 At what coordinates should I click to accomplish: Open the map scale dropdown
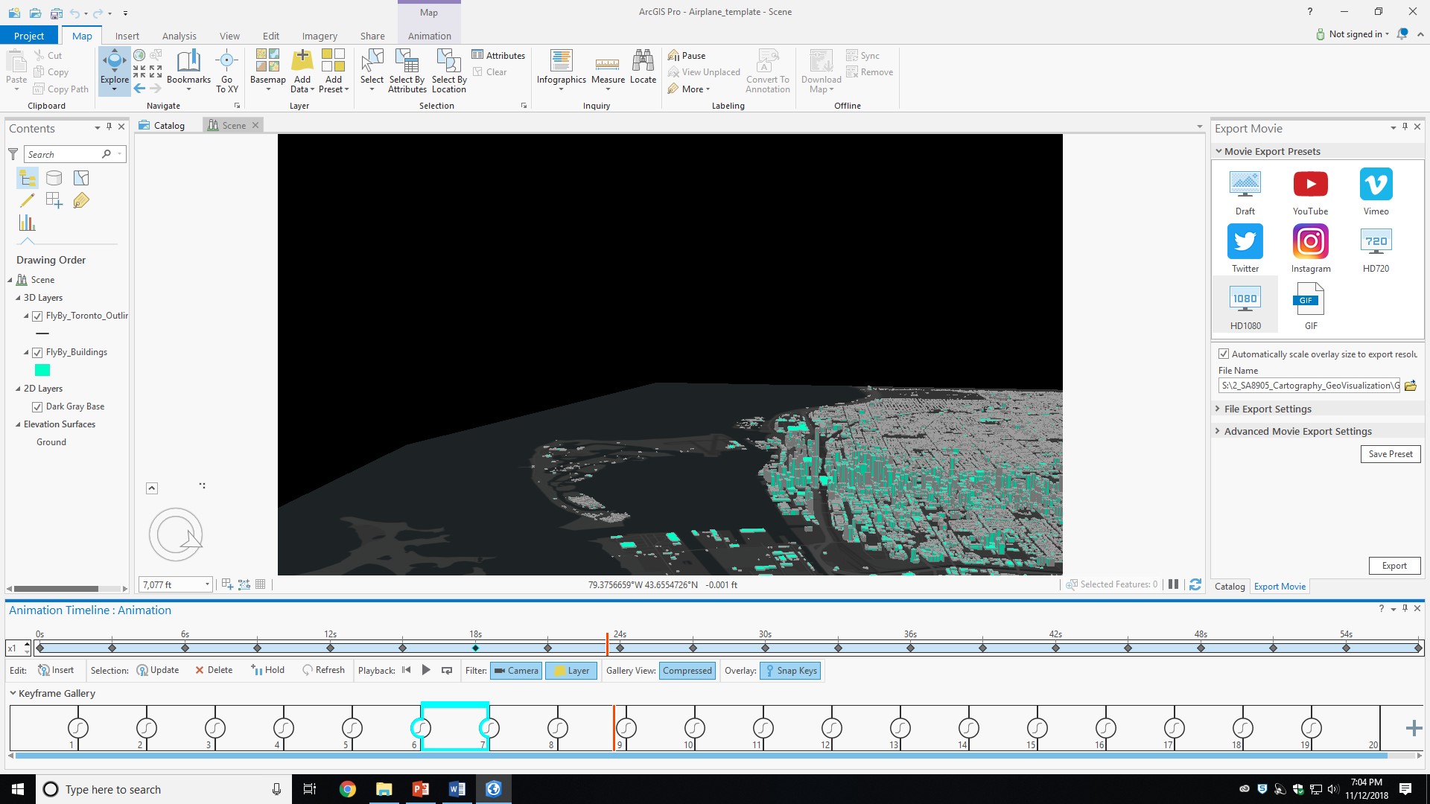206,584
